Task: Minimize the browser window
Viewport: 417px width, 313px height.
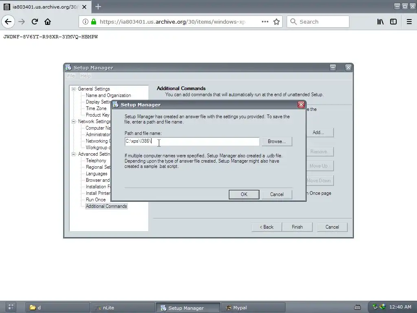Action: 397,6
